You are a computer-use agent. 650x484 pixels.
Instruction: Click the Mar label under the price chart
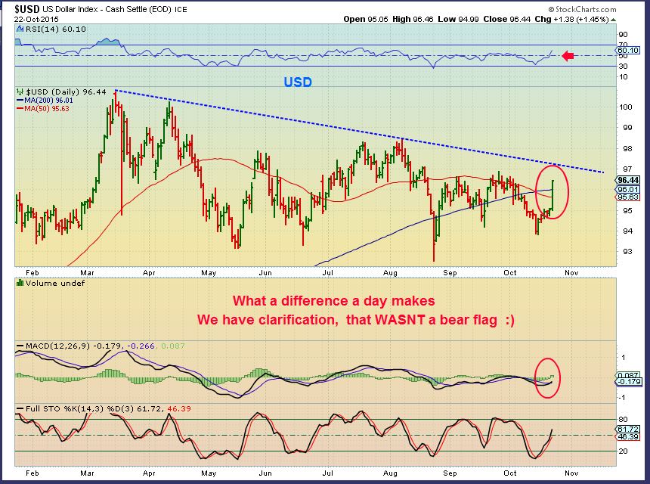pos(87,273)
